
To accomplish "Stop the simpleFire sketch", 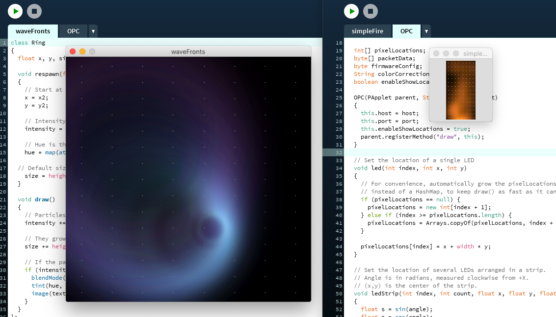I will click(x=371, y=11).
